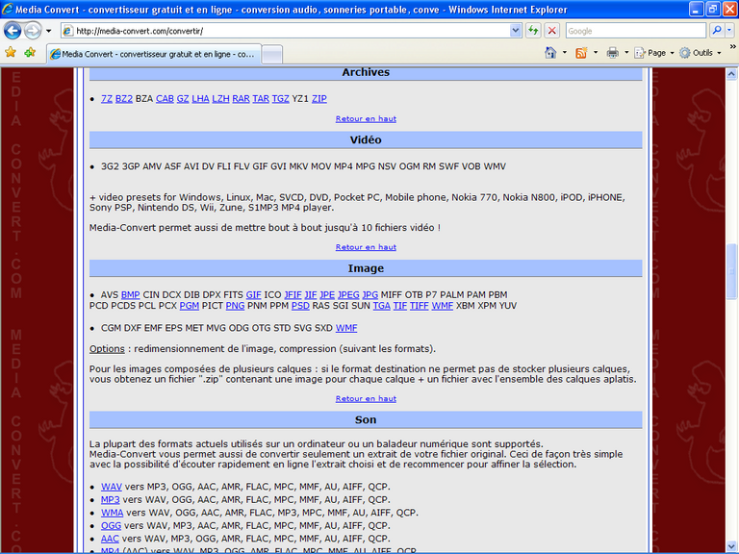Open the AAC sound format link
The image size is (739, 554).
[x=110, y=539]
